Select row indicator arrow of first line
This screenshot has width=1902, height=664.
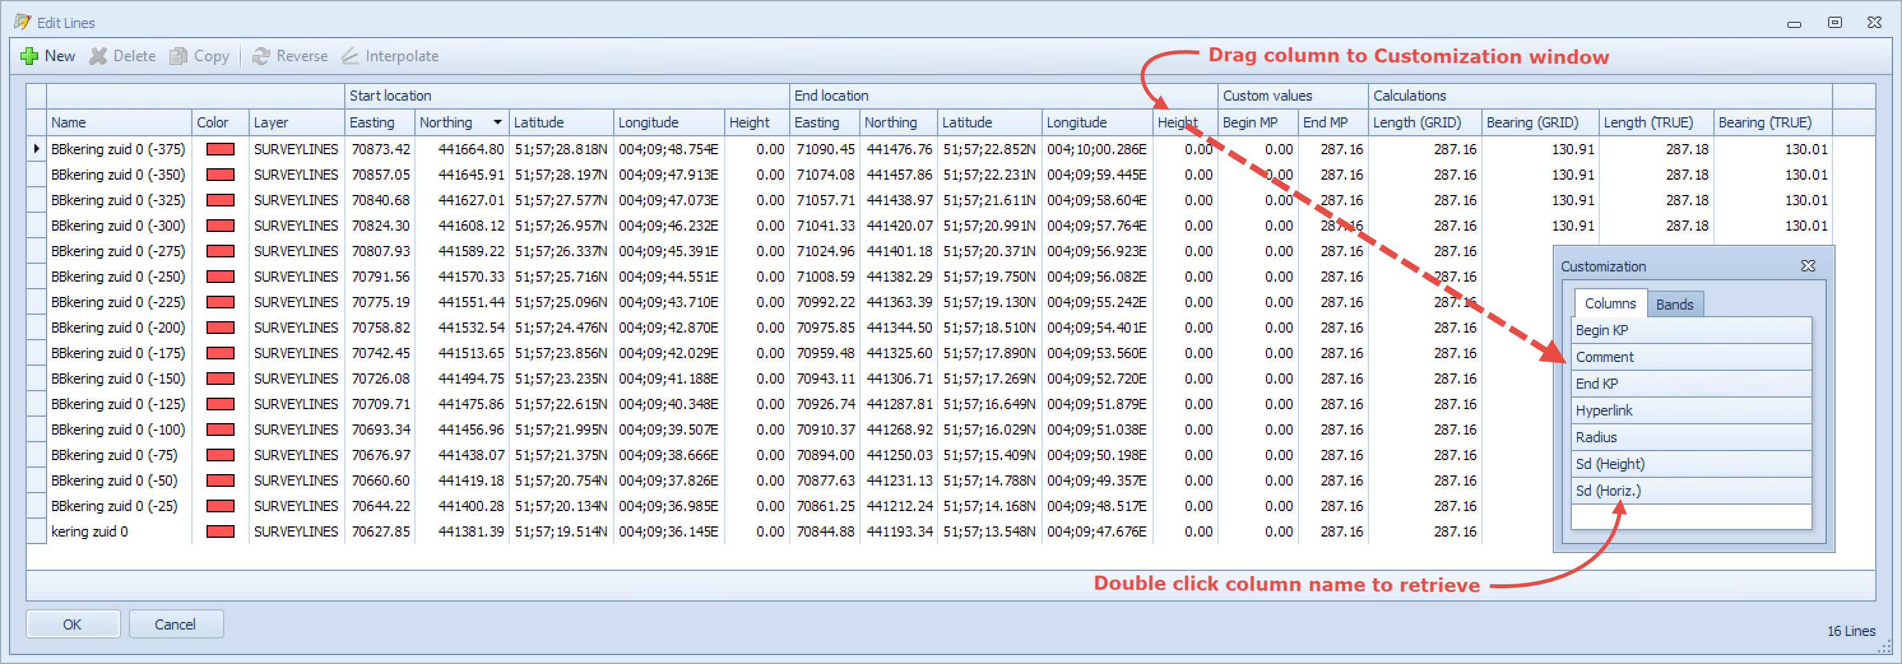(36, 149)
